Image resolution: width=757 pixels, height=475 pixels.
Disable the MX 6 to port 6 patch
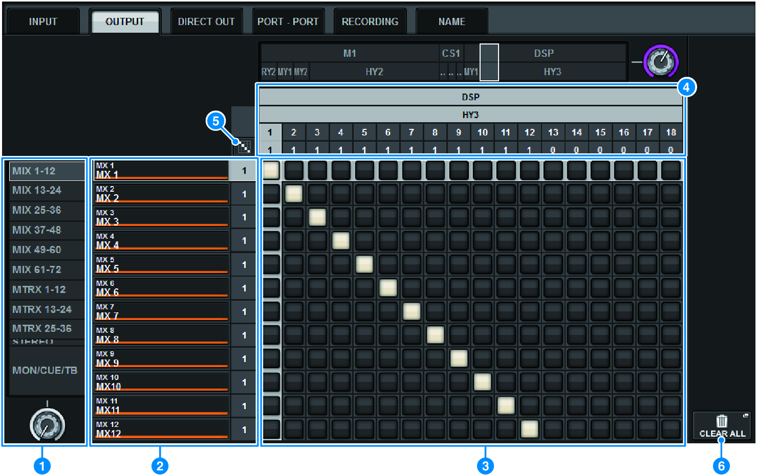[388, 288]
